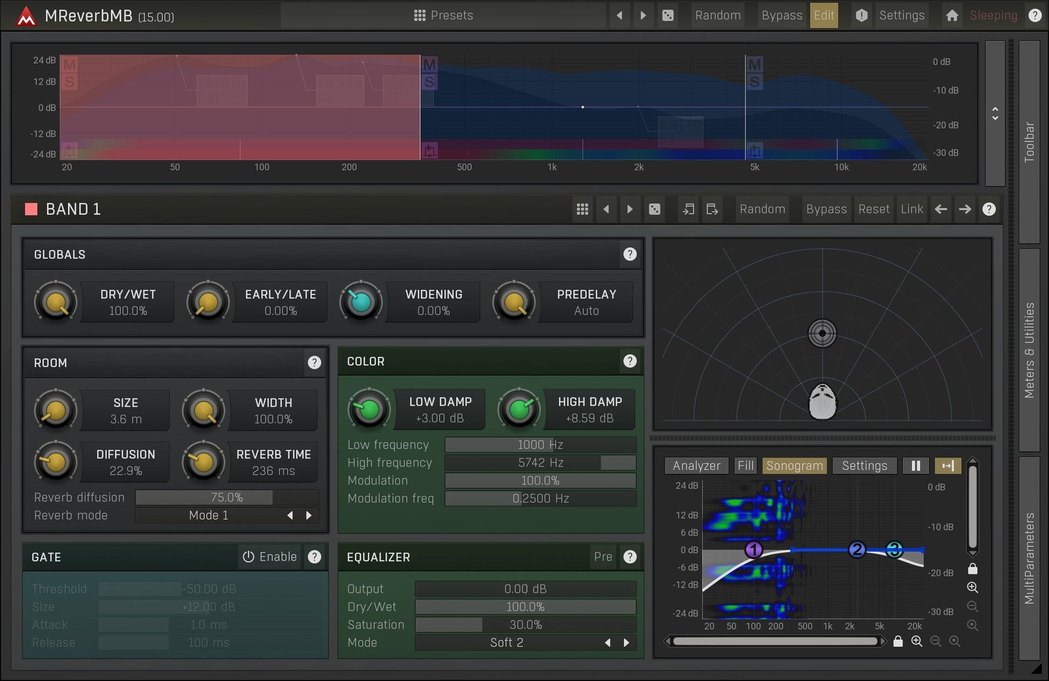Pause the analyzer display
1049x681 pixels.
pos(915,465)
